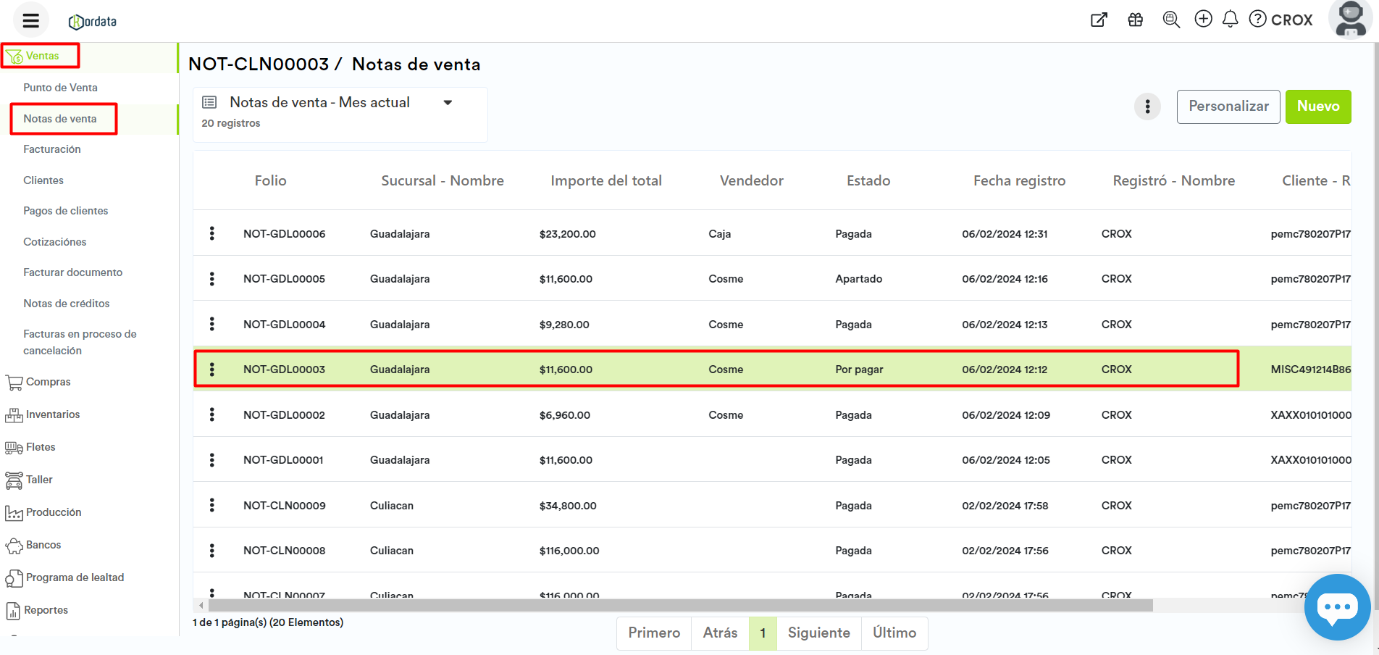Open the chat support bubble
Image resolution: width=1379 pixels, height=655 pixels.
[x=1336, y=607]
